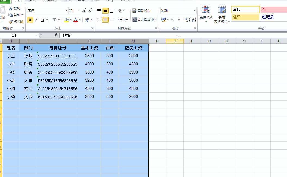Activate the Format Painter (格式刷) brush

[x=16, y=22]
